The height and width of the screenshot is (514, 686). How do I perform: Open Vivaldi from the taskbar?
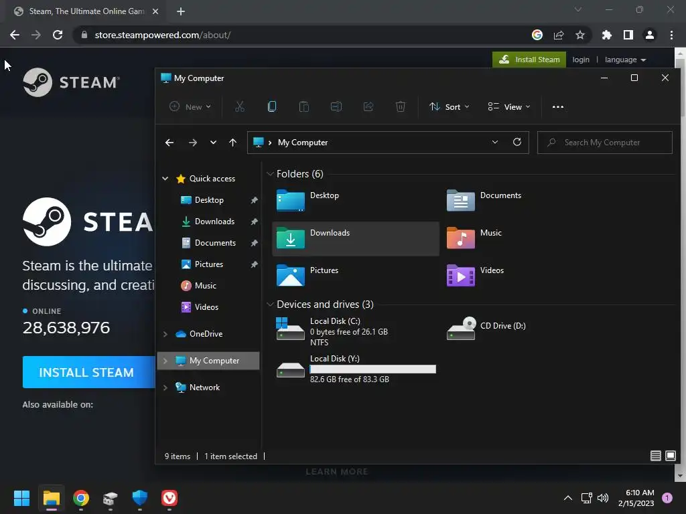(x=169, y=498)
